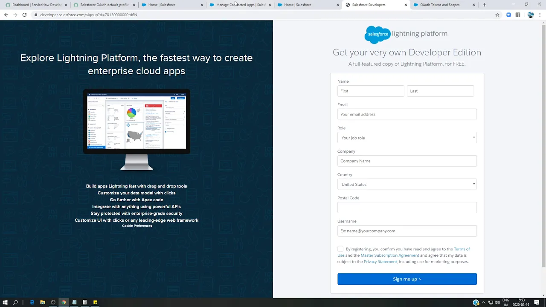Viewport: 546px width, 307px height.
Task: Open the Windows Start menu
Action: coord(5,302)
